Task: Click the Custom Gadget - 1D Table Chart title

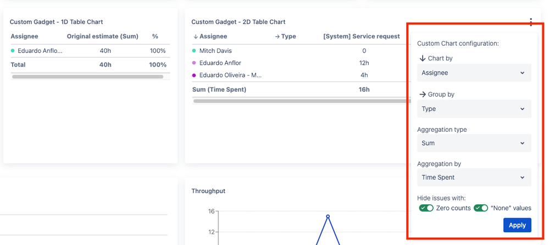Action: pos(57,22)
